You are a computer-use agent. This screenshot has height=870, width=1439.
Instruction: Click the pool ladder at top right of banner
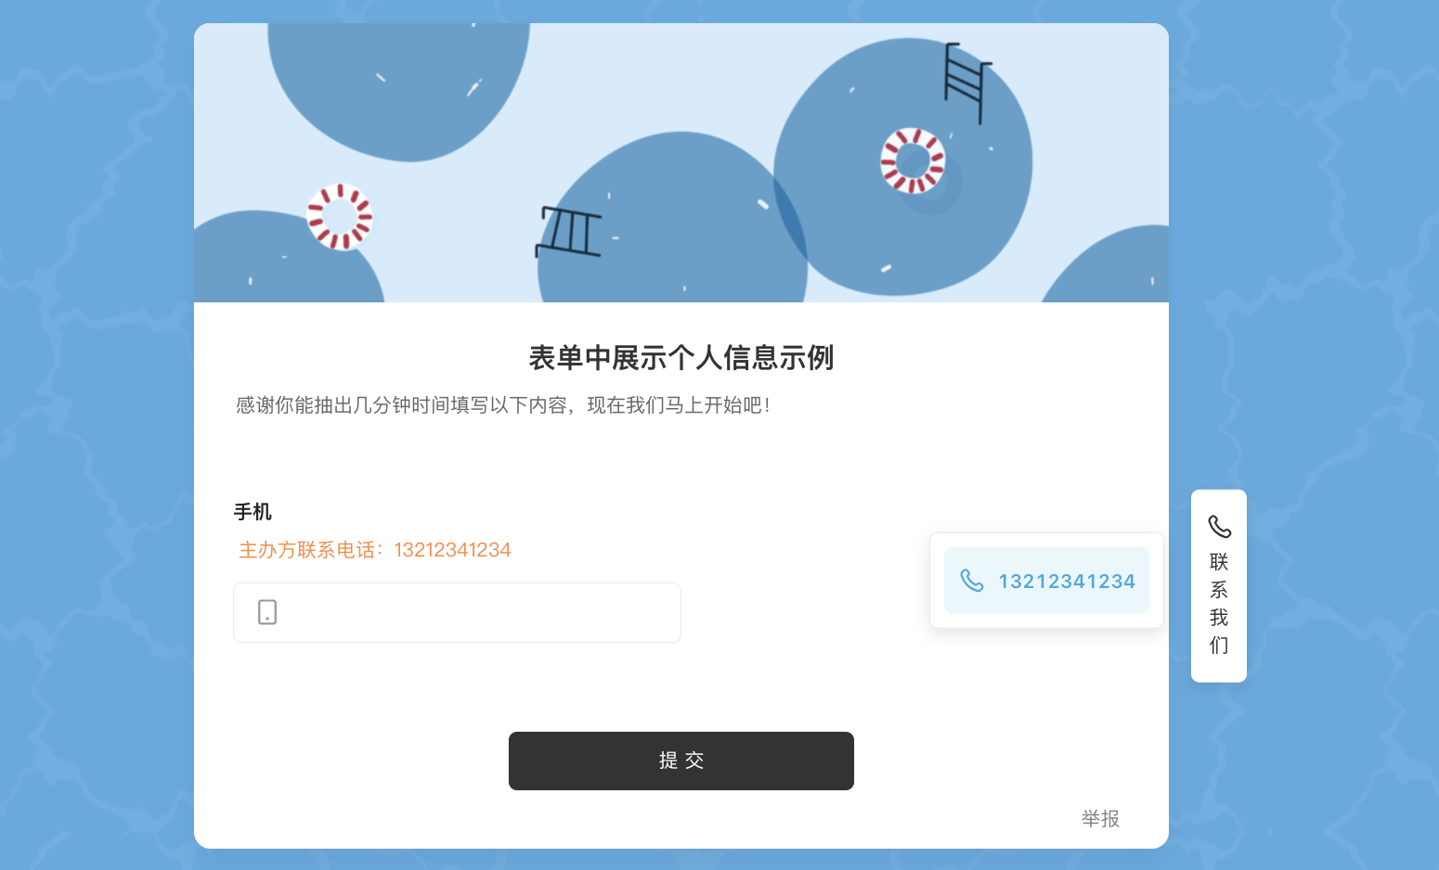(x=967, y=83)
